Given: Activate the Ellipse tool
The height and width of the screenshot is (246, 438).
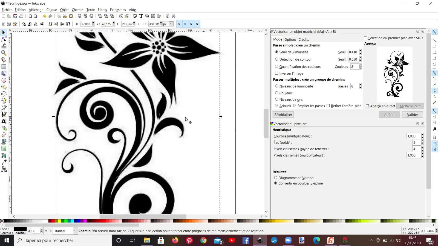Looking at the screenshot, I should (4, 80).
